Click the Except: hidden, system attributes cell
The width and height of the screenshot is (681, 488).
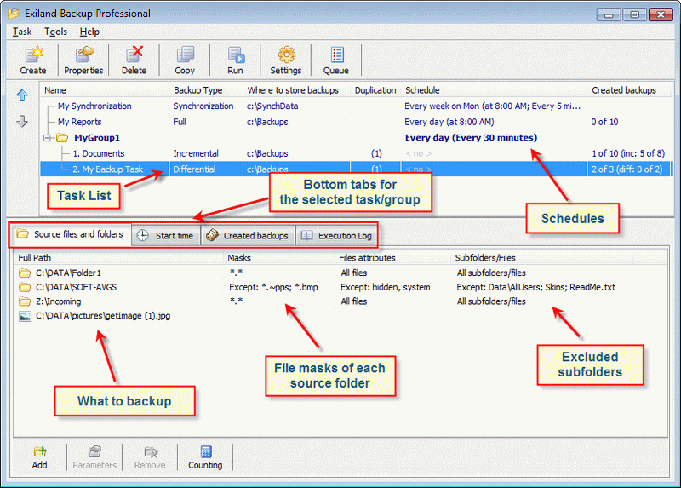pyautogui.click(x=386, y=287)
